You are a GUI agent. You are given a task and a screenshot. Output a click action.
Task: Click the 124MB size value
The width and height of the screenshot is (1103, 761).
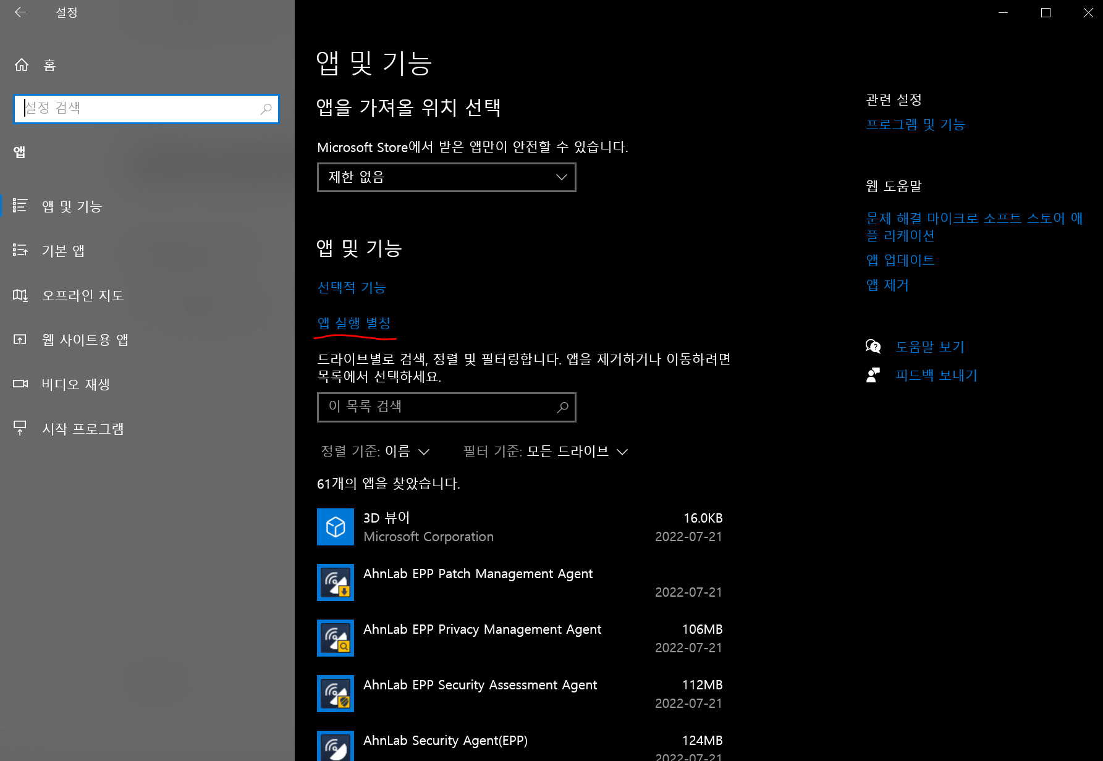[x=702, y=741]
